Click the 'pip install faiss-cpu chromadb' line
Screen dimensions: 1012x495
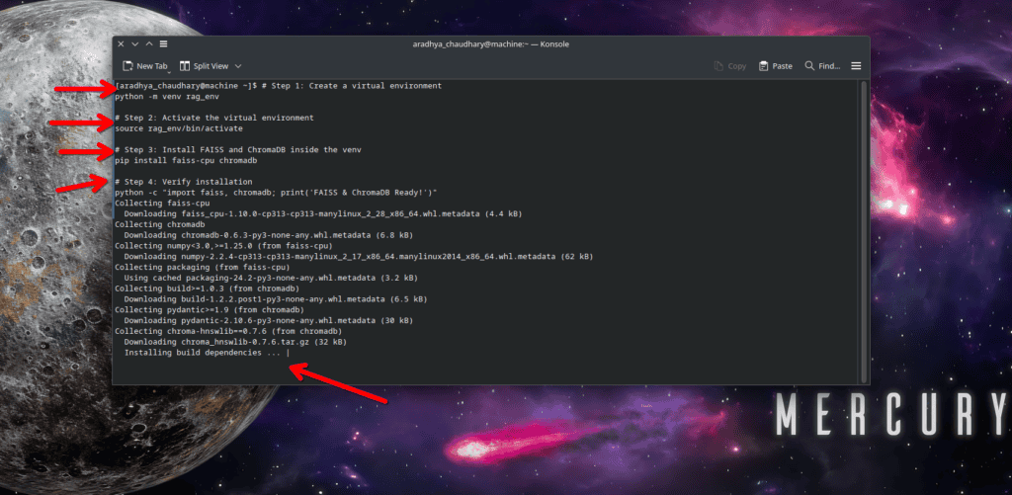(186, 160)
